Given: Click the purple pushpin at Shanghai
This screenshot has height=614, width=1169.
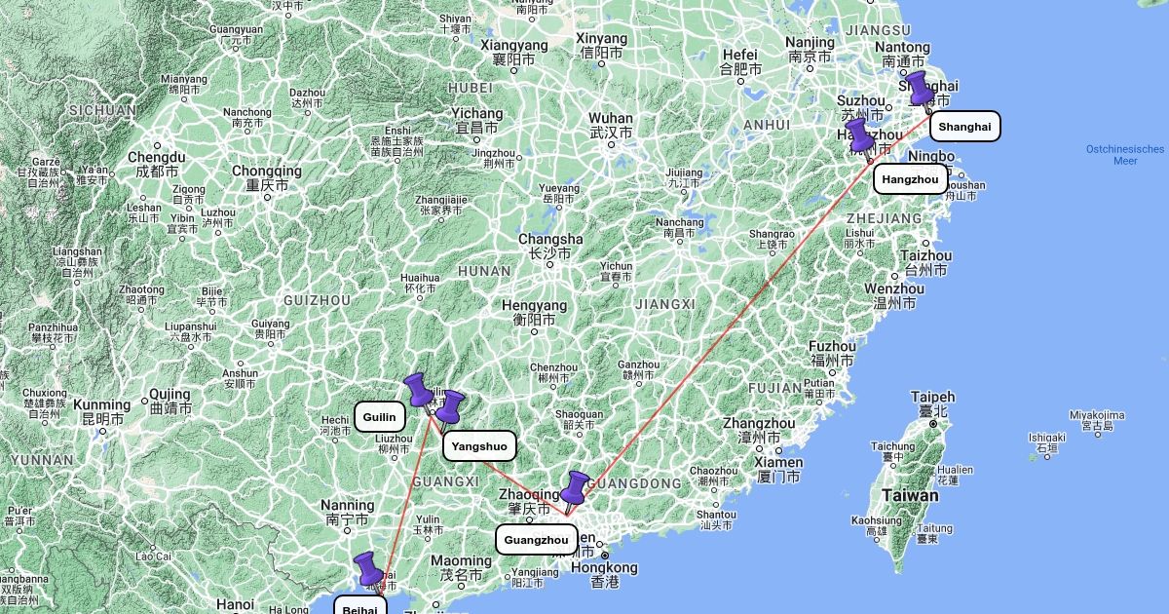Looking at the screenshot, I should (922, 89).
